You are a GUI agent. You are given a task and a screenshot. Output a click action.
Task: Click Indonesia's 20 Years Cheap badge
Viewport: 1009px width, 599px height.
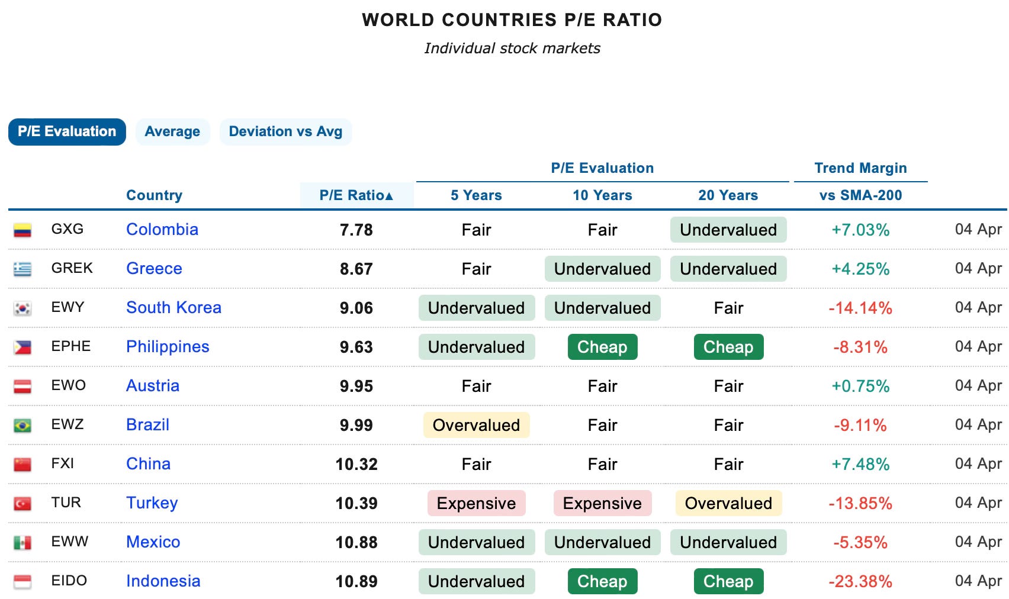pyautogui.click(x=728, y=581)
